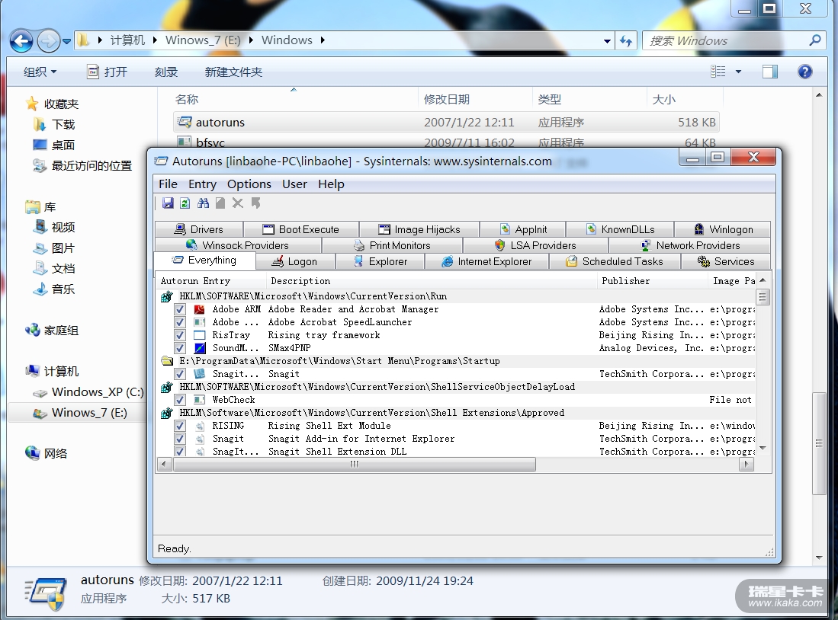Click the Autoruns list scroll down arrow
Viewport: 838px width, 620px height.
(763, 449)
